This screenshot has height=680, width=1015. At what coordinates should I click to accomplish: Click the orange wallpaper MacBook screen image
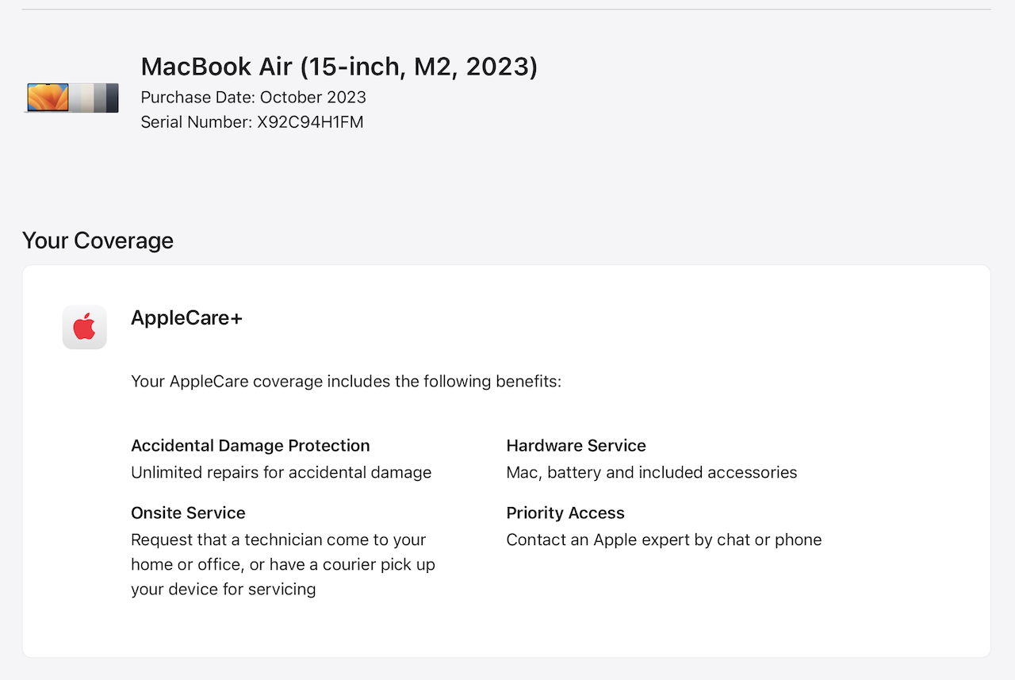[48, 97]
